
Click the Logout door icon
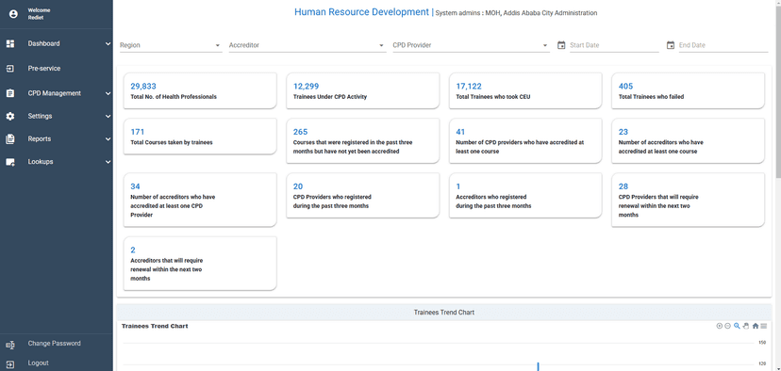point(10,363)
